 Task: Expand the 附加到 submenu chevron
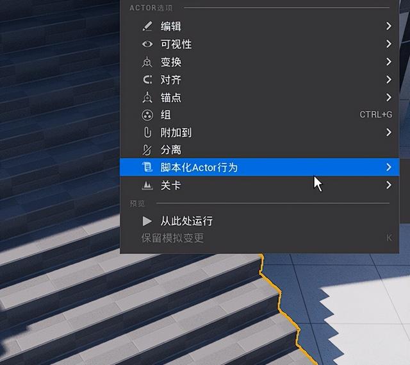pos(389,132)
